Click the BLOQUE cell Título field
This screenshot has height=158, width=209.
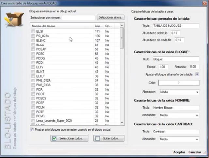(x=176, y=59)
